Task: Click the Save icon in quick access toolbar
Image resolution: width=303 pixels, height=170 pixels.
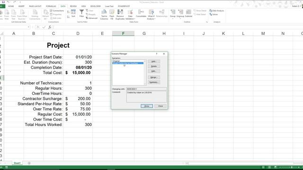Action: click(x=3, y=2)
